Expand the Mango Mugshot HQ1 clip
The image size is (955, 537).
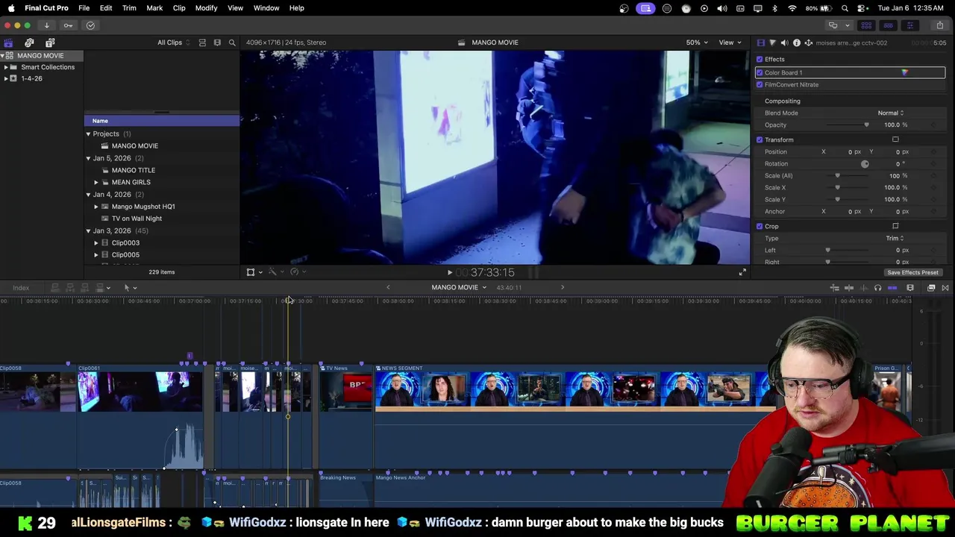click(x=95, y=207)
